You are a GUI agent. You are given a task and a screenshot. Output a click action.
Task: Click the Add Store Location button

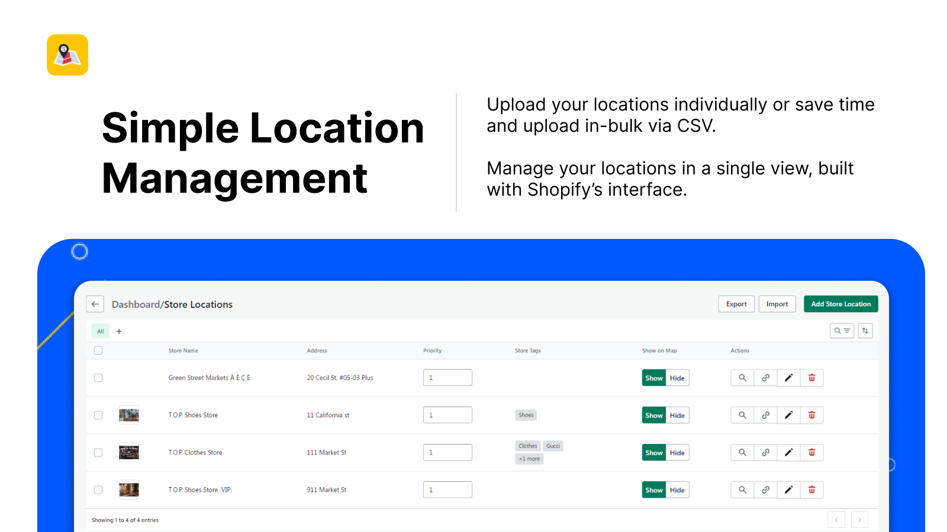[x=840, y=304]
